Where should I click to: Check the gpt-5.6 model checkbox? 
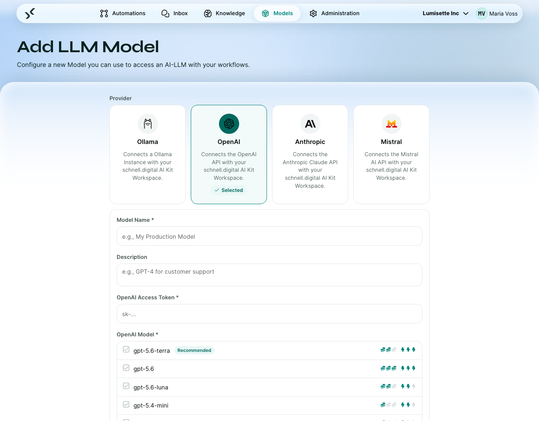point(126,368)
